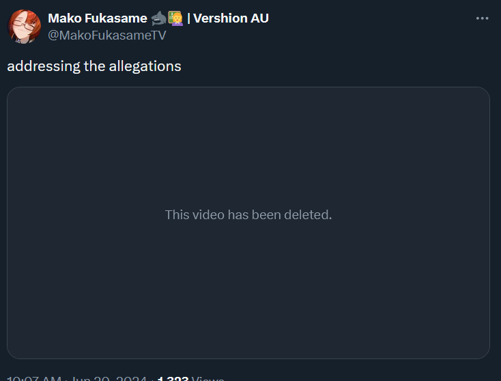Screen dimensions: 501x381
Task: Open the Mako Fukasame display name link
Action: pos(98,18)
